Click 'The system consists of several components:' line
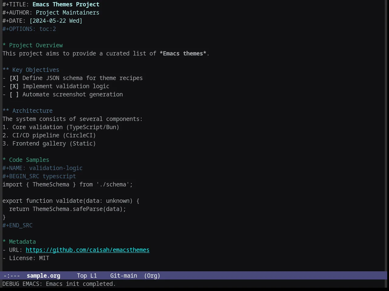 tap(72, 119)
